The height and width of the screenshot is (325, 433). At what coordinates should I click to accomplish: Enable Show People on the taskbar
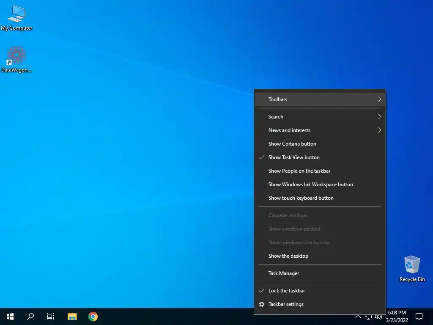(320, 171)
